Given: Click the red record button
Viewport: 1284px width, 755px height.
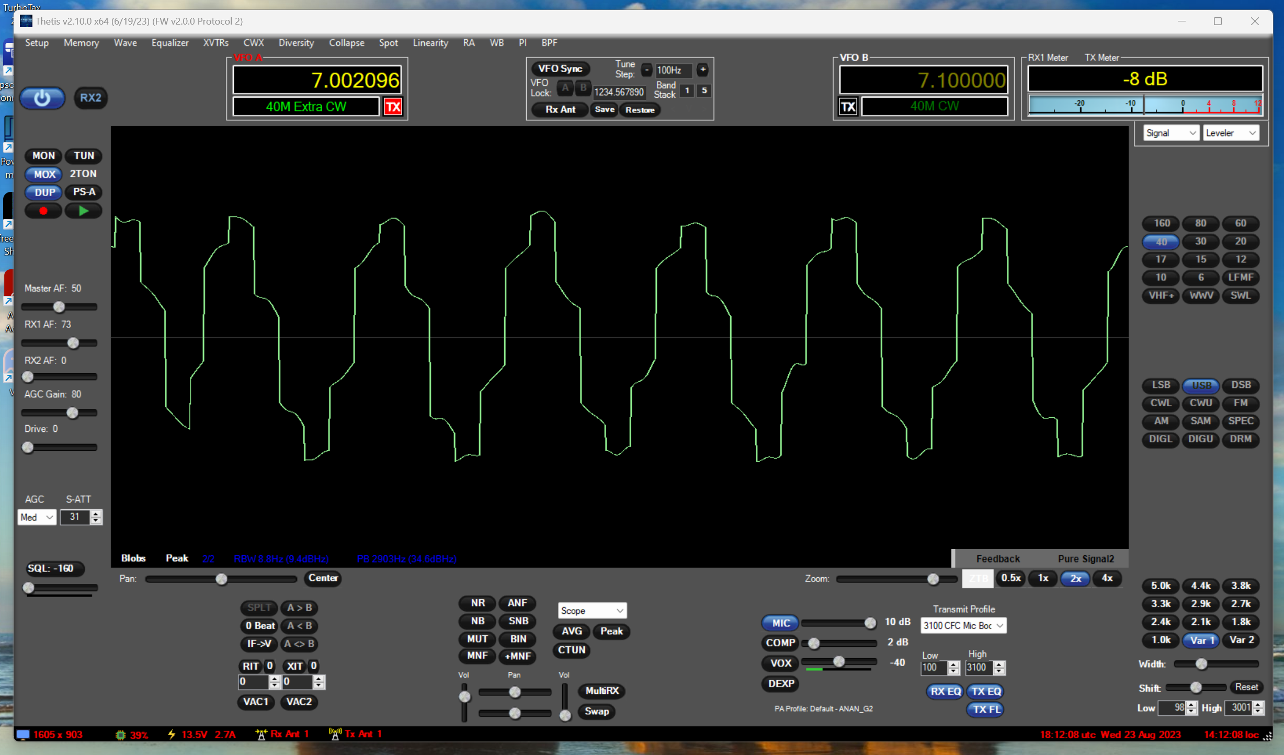Looking at the screenshot, I should click(43, 211).
